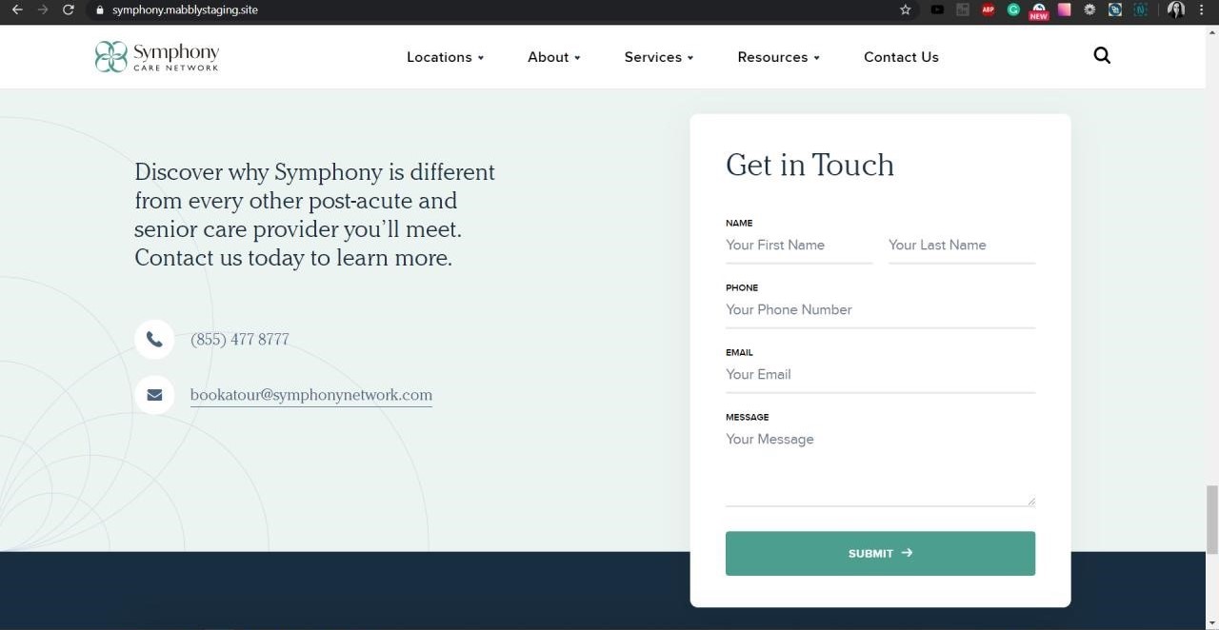
Task: Focus the Your Last Name field
Action: [962, 246]
